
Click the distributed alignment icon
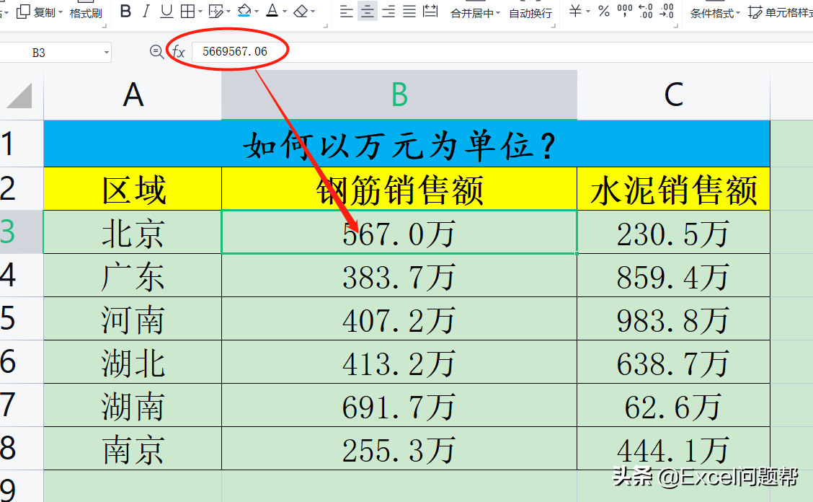click(x=430, y=11)
